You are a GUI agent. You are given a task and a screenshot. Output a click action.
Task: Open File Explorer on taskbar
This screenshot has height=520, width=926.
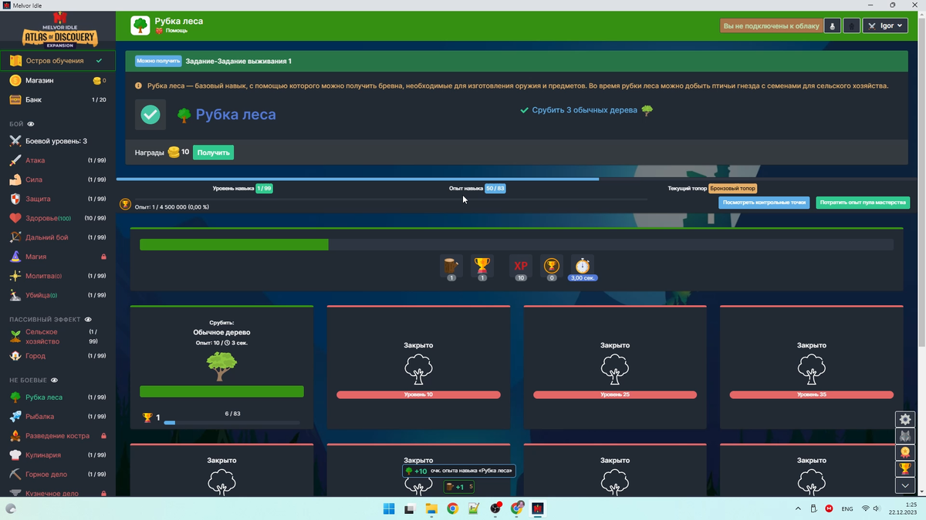pos(431,508)
